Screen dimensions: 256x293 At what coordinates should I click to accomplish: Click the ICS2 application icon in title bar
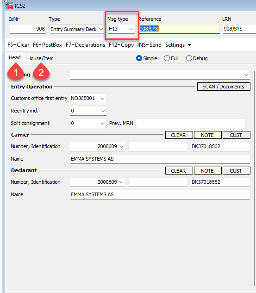pyautogui.click(x=9, y=6)
